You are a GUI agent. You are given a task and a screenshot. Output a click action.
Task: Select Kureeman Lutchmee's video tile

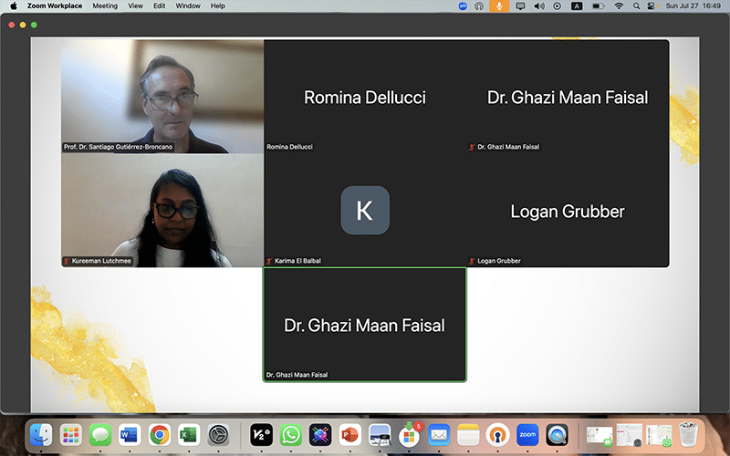click(x=162, y=211)
